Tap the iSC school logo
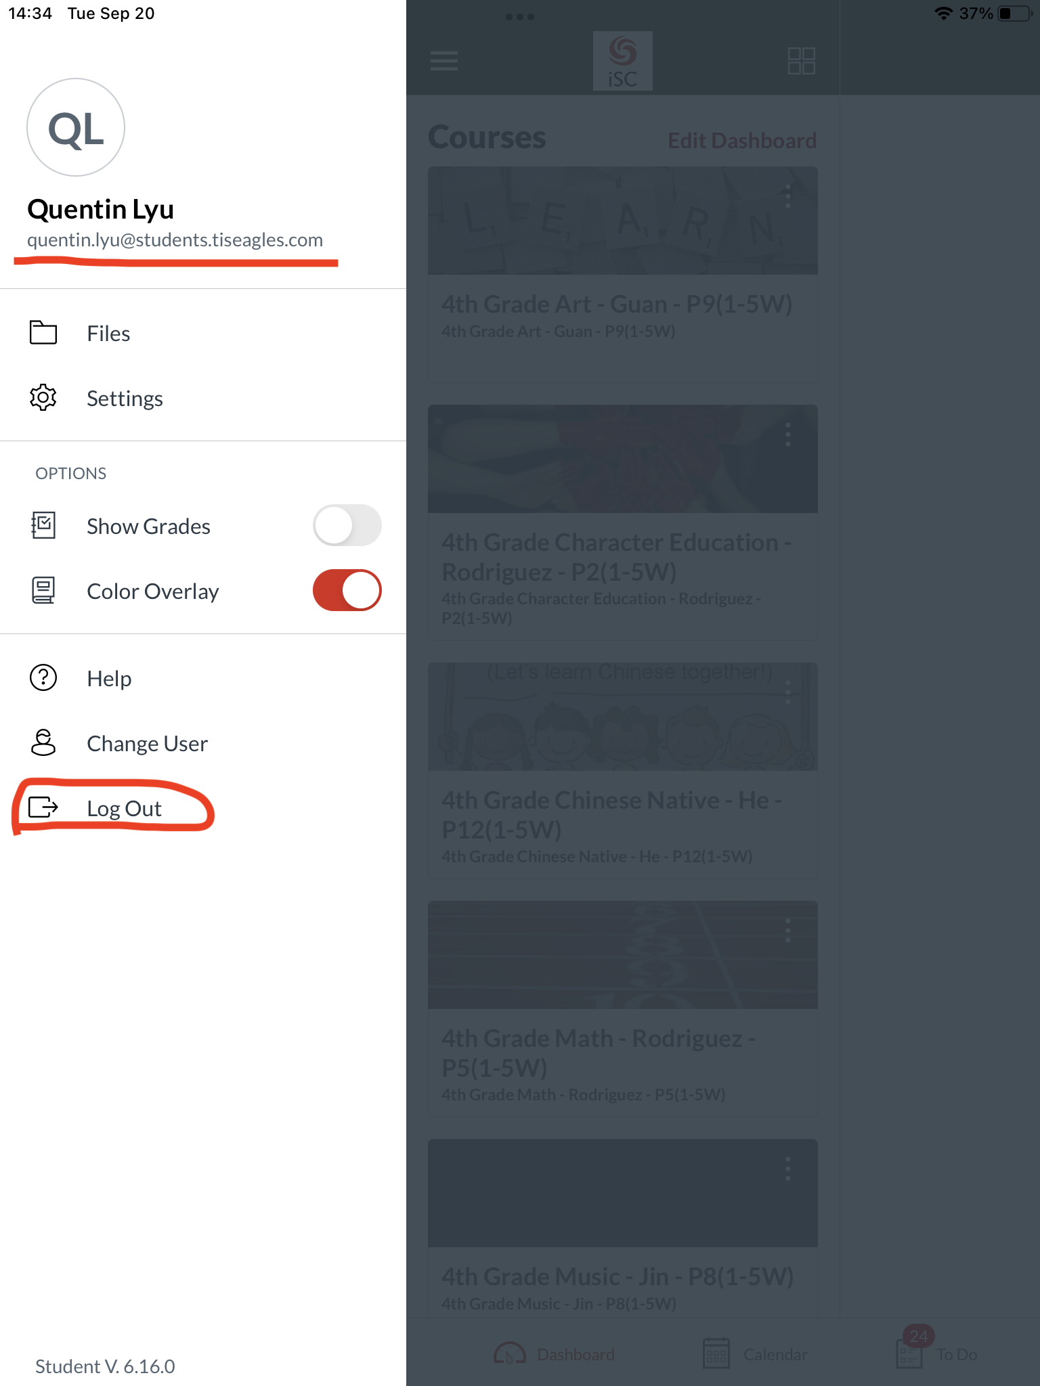Screen dimensions: 1040x1386 pos(622,61)
